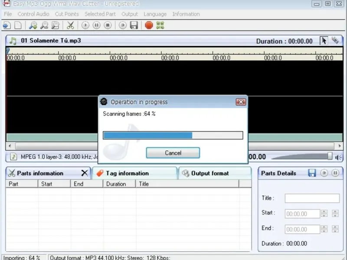Switch to the Tag information tab
The width and height of the screenshot is (347, 260).
134,173
